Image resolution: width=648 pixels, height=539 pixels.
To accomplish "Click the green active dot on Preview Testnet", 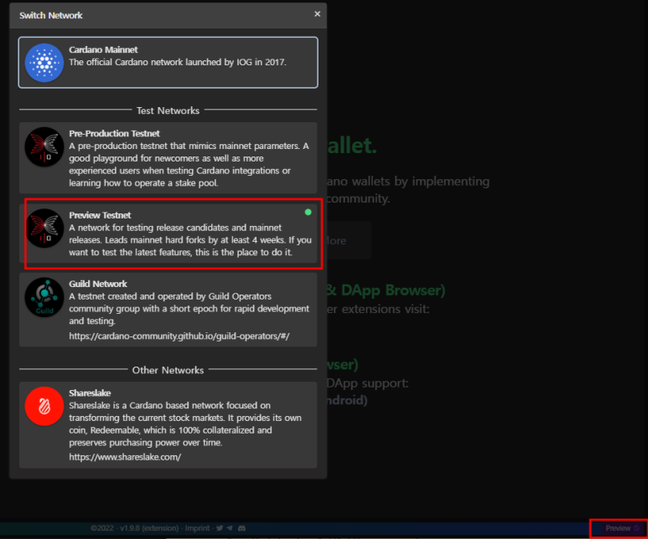I will pyautogui.click(x=308, y=212).
